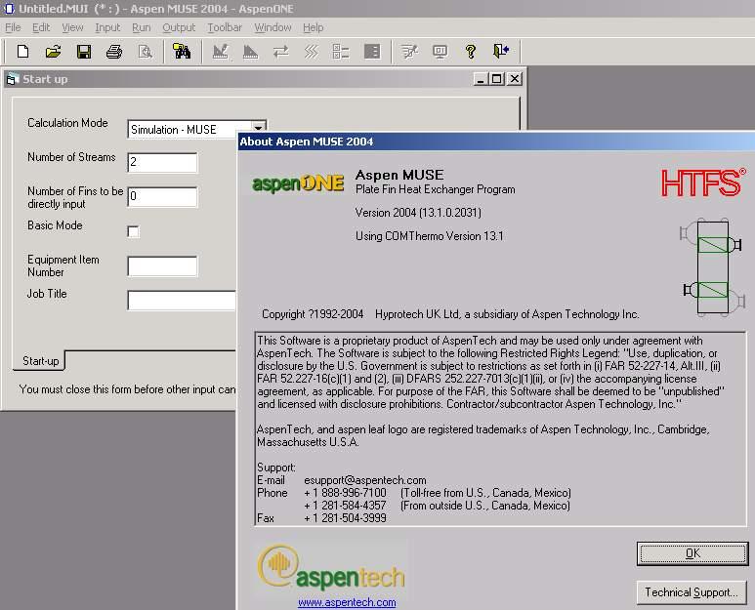Screen dimensions: 755x610
Task: Close the Start up window
Action: coord(515,79)
